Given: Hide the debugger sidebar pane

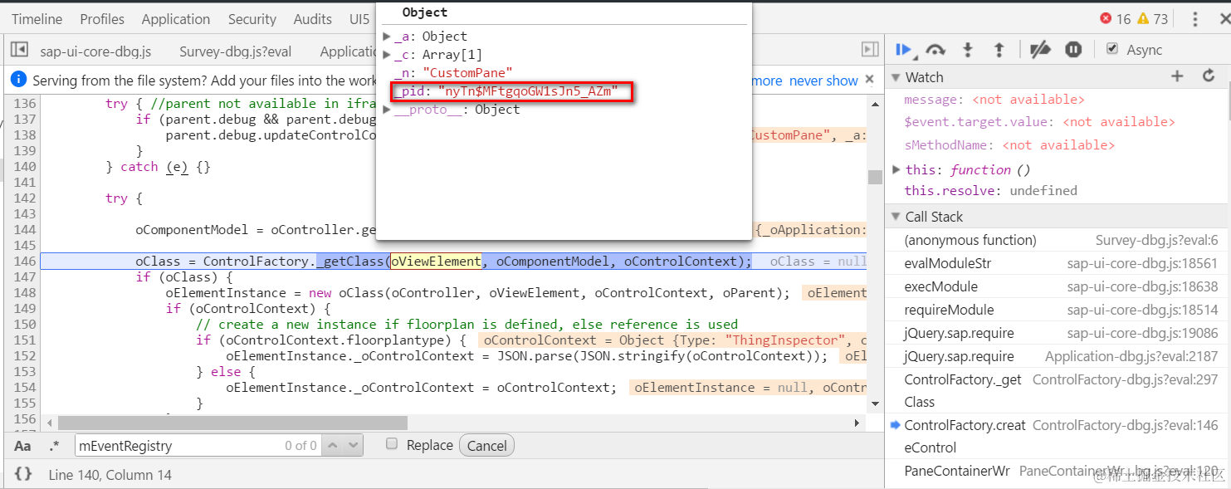Looking at the screenshot, I should 870,50.
